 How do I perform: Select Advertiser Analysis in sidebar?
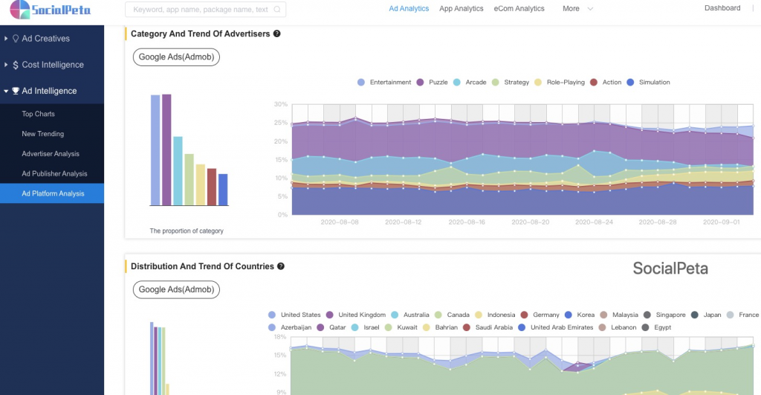(x=52, y=153)
